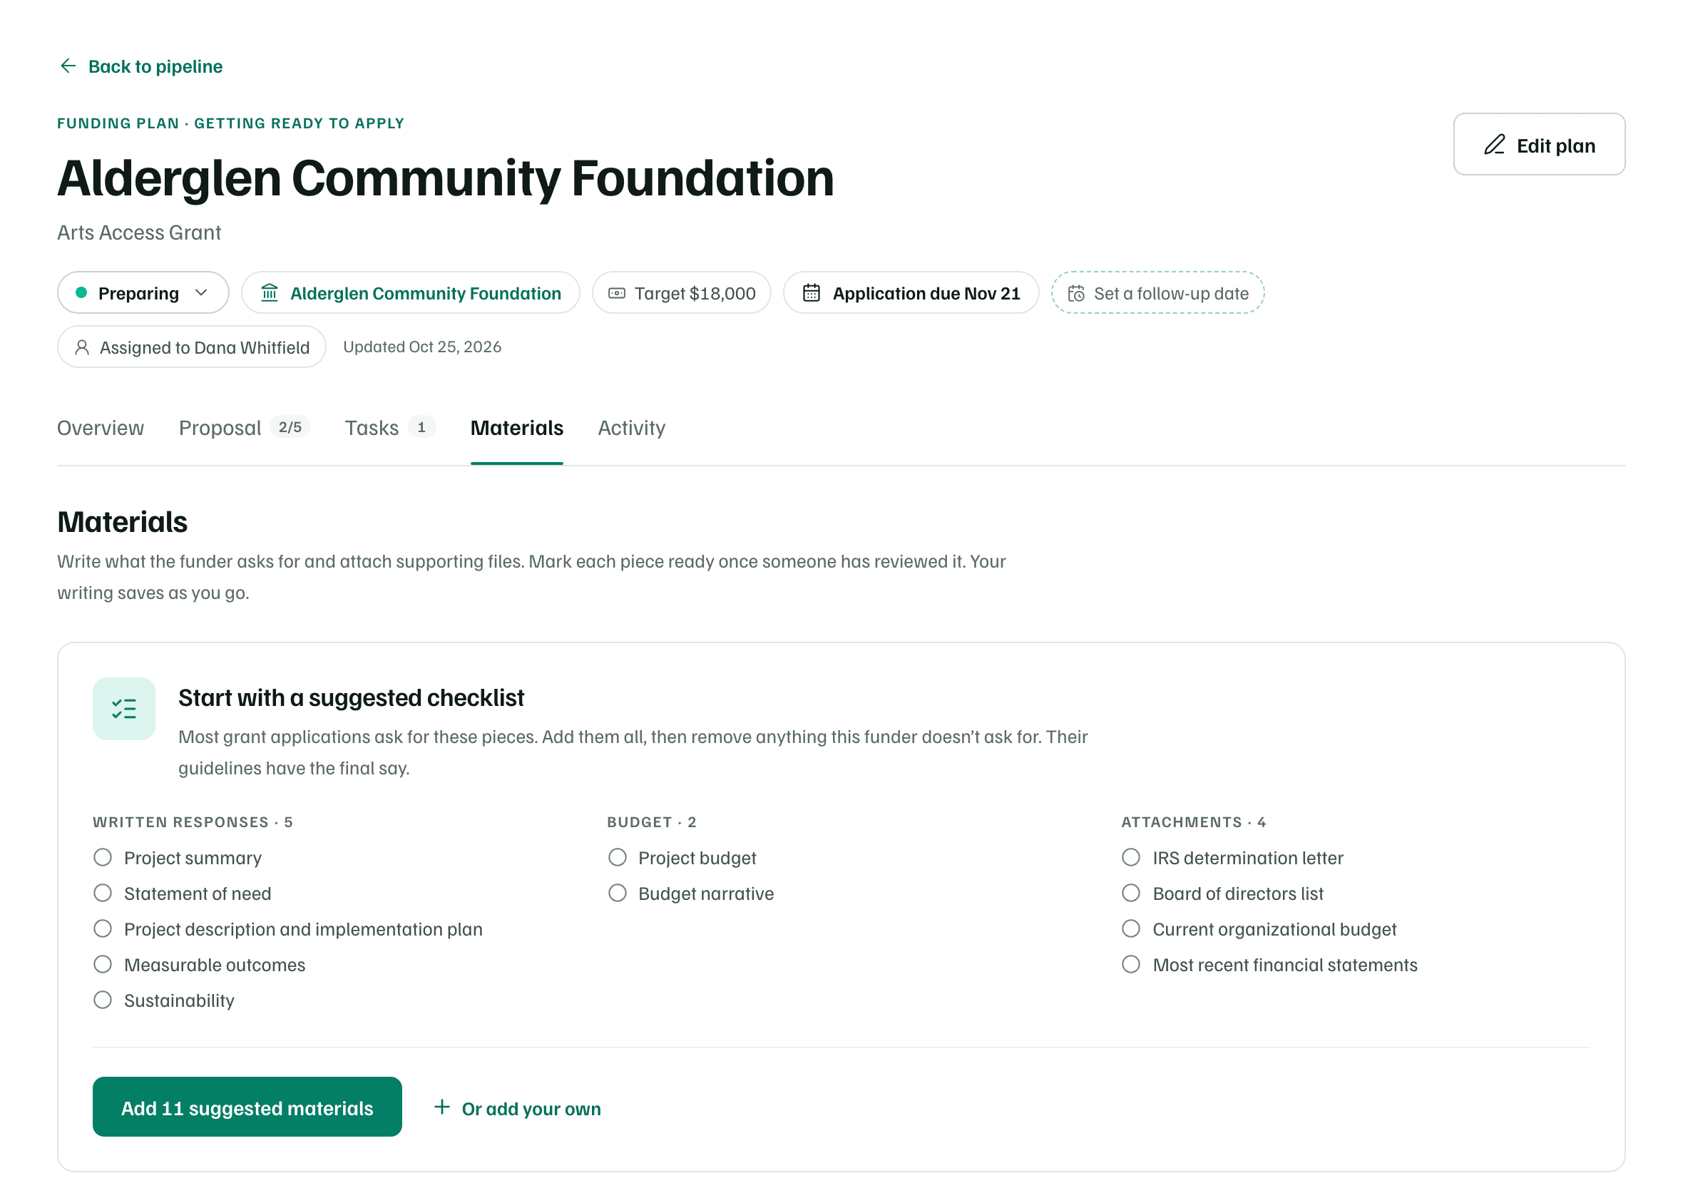Click the money icon beside Target $18,000
1683x1178 pixels.
pos(617,293)
